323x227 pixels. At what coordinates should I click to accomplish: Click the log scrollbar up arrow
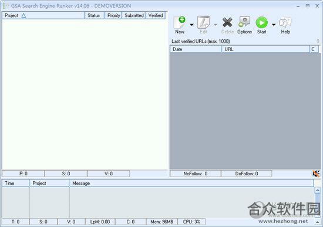tap(318, 191)
